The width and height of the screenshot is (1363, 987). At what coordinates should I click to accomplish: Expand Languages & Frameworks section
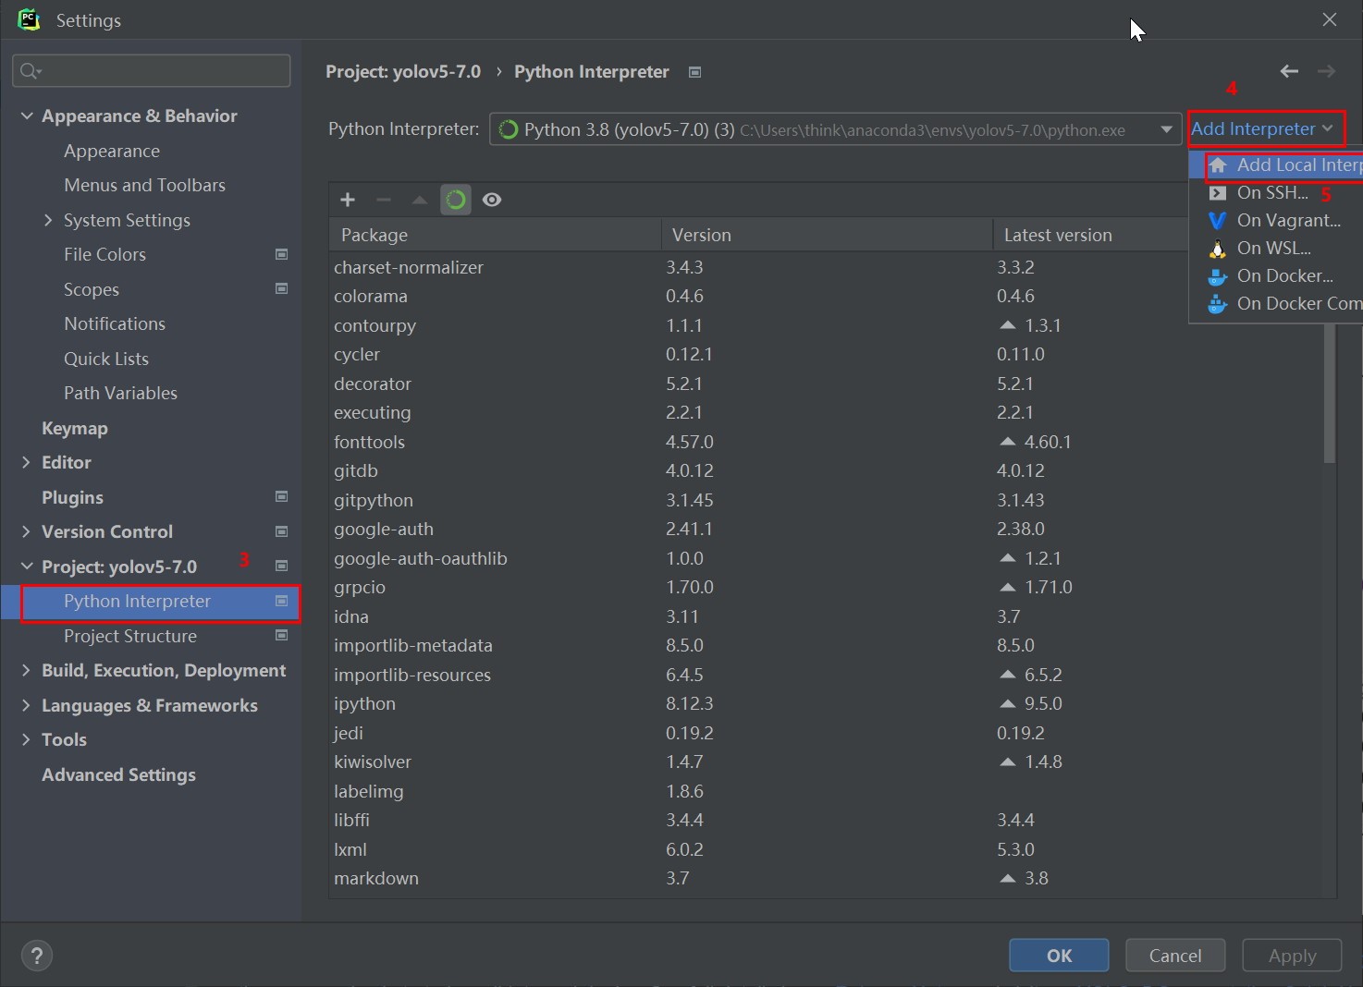[27, 705]
